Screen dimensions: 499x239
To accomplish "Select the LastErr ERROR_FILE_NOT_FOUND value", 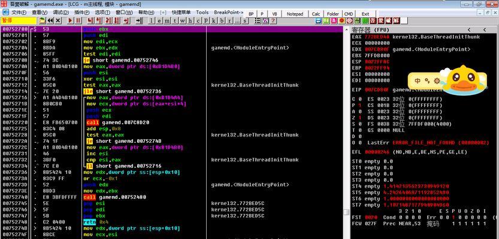I will pyautogui.click(x=440, y=143).
